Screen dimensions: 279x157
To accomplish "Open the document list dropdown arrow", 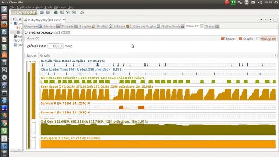I will point(270,20).
